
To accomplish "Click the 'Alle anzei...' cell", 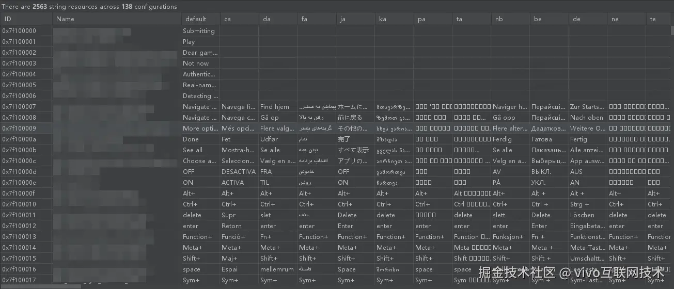I will pyautogui.click(x=588, y=150).
